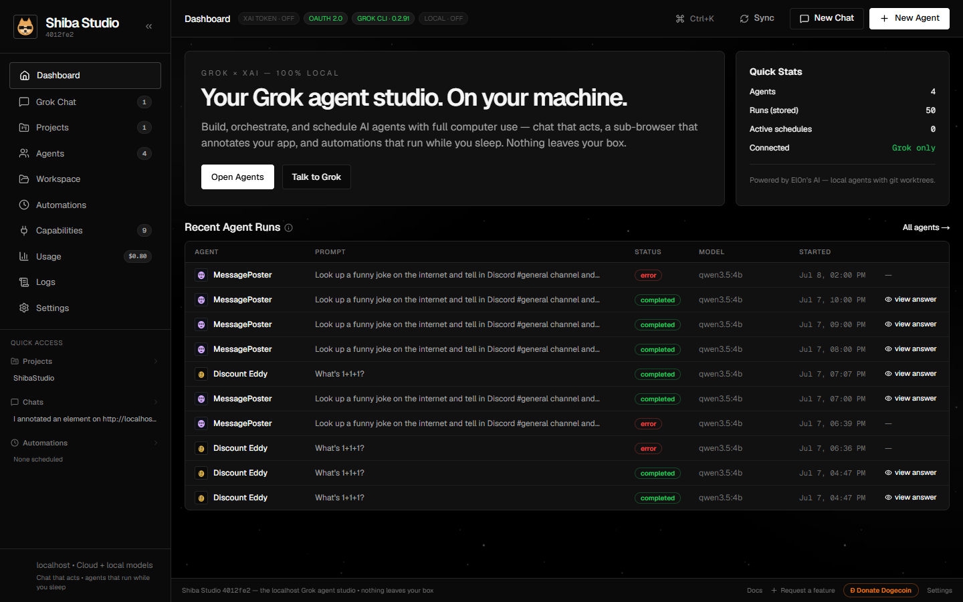Screen dimensions: 963x602
Task: Open Grok Chat in the sidebar
Action: [x=85, y=102]
